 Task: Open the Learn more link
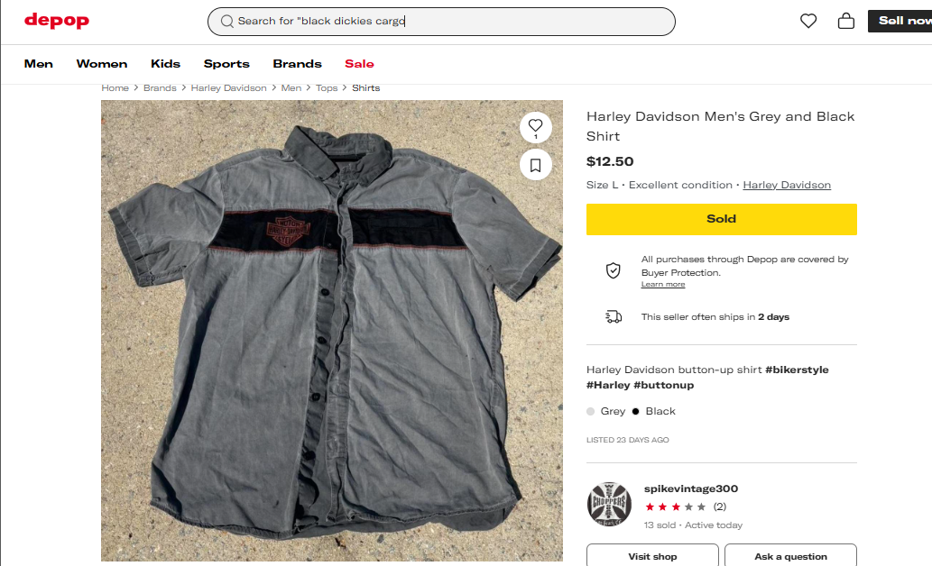[x=663, y=285]
